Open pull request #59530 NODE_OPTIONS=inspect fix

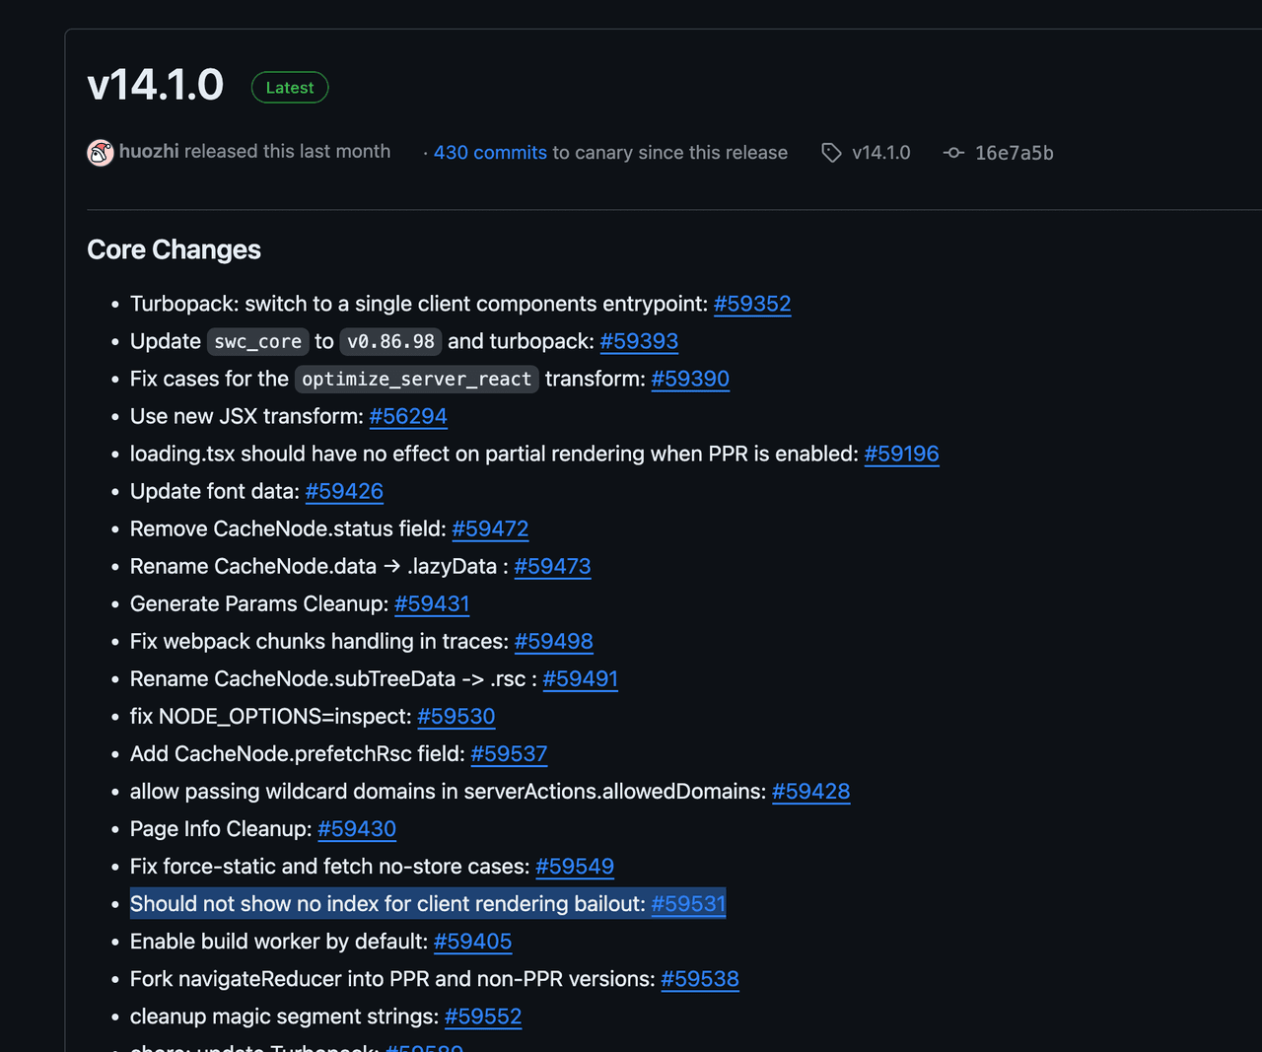click(456, 716)
